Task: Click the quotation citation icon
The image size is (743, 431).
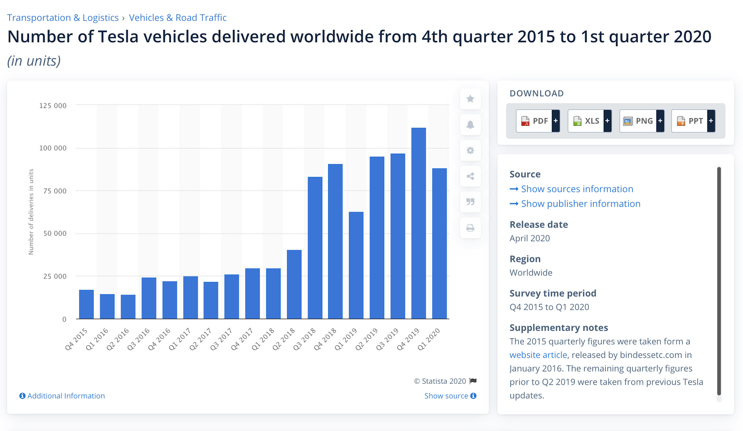Action: 470,202
